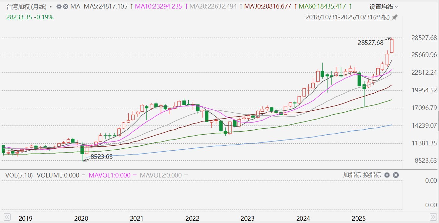Open VOL indicator settings gear
439x223 pixels.
[x=387, y=175]
